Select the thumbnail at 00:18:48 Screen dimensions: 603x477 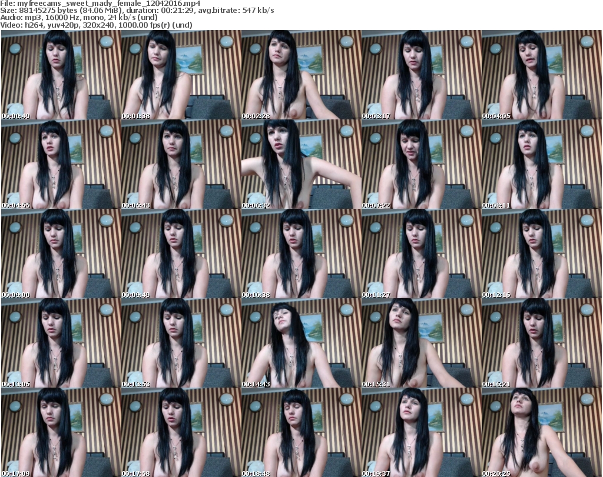click(x=301, y=432)
